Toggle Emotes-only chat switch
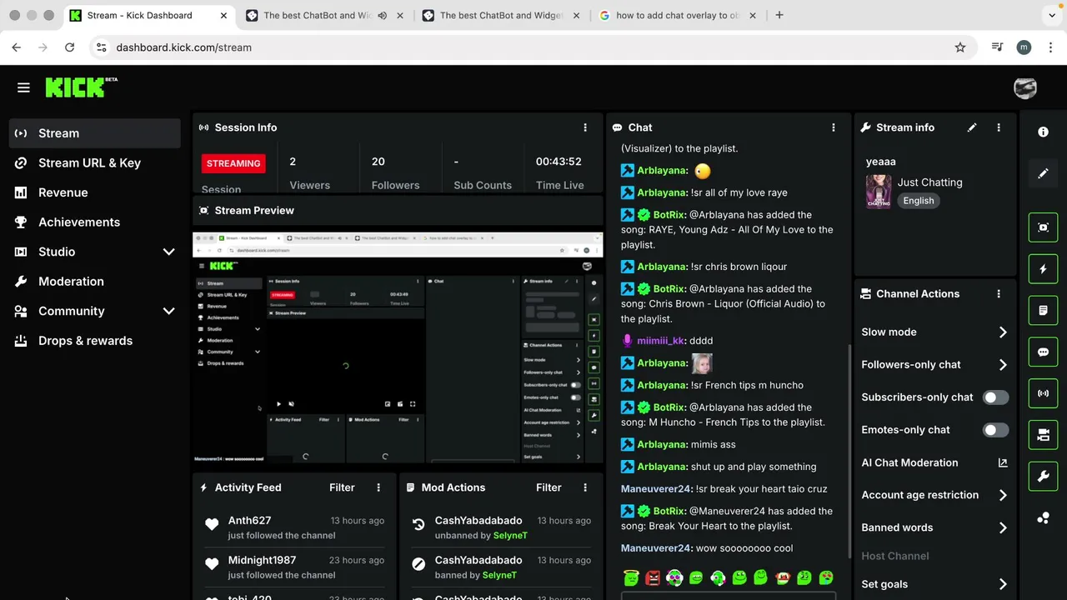 click(995, 430)
